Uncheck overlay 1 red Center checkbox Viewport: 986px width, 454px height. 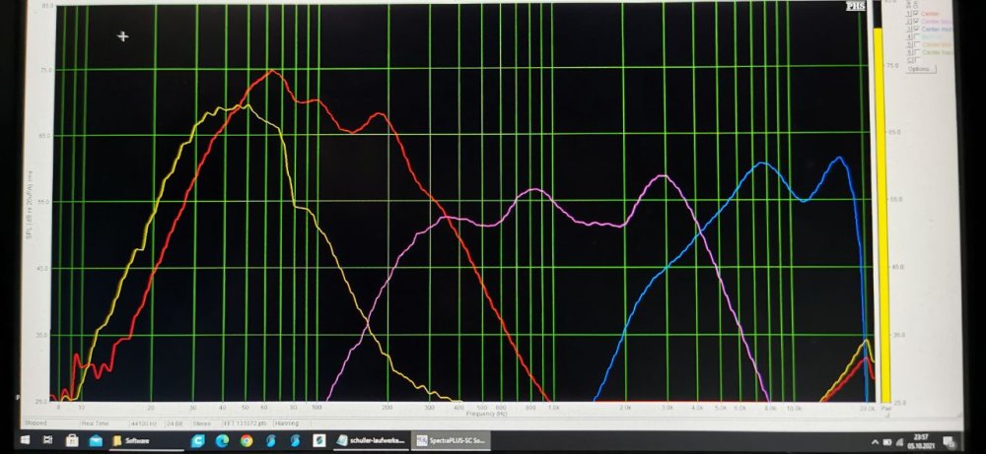[x=916, y=13]
